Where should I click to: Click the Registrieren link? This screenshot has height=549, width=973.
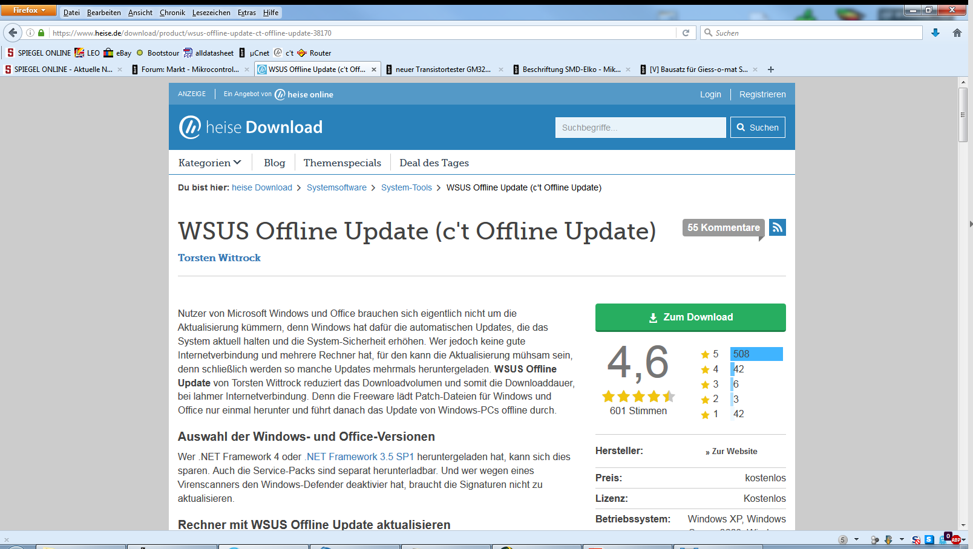click(762, 94)
